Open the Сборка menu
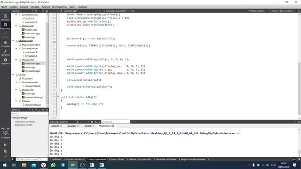Viewport: 301px width, 169px height. [x=24, y=7]
